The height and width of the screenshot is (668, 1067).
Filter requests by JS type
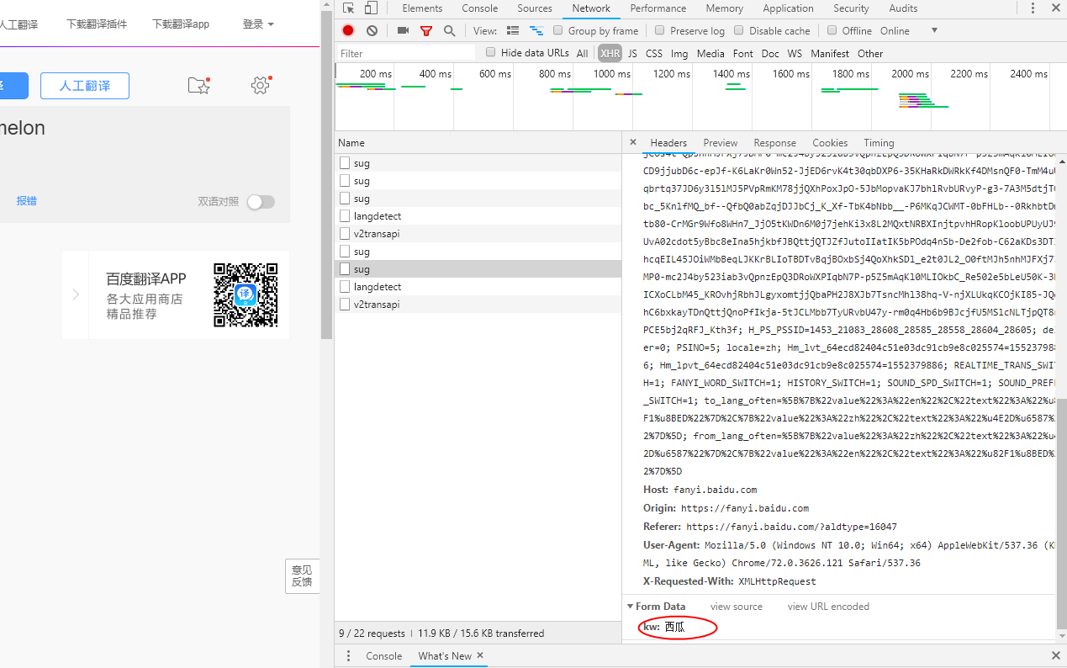point(632,53)
